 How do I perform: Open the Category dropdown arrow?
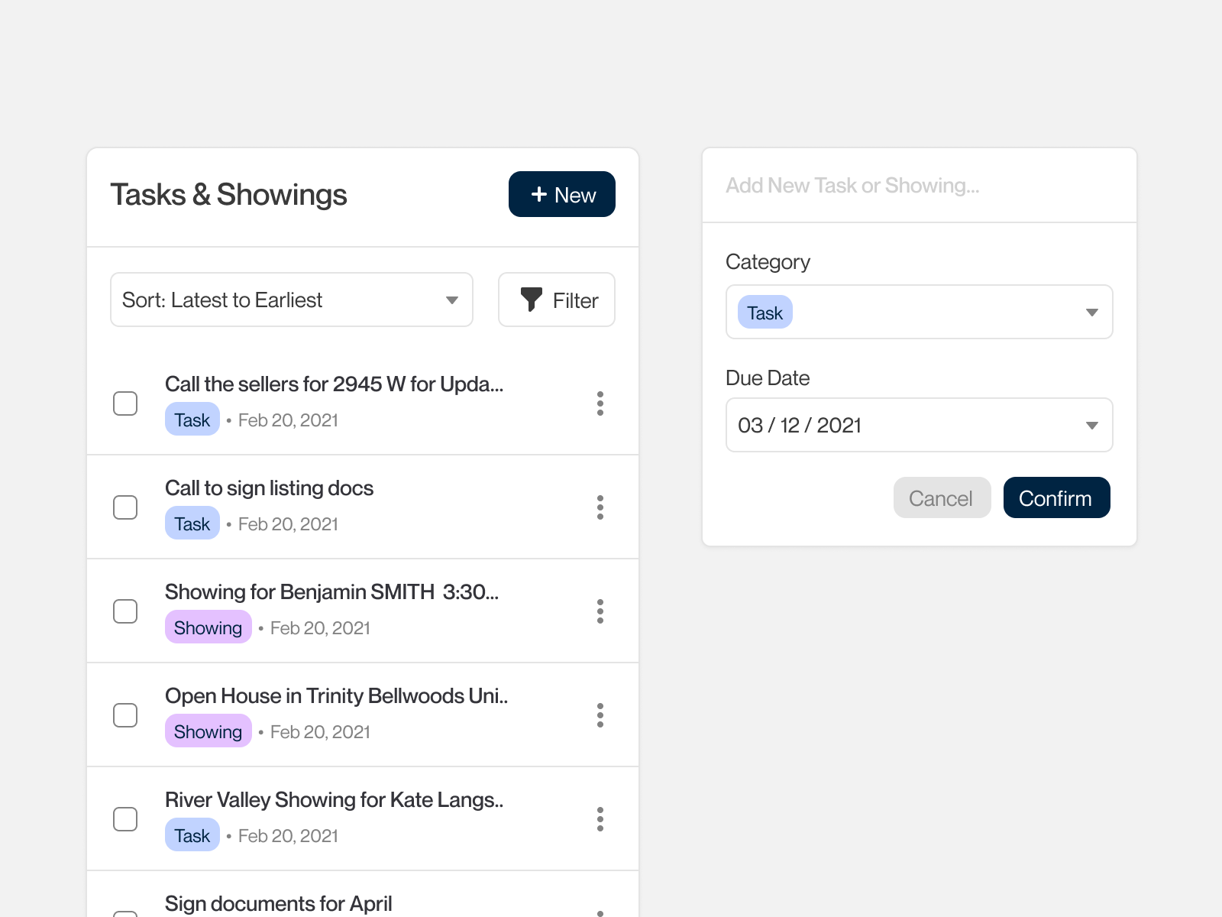1091,313
